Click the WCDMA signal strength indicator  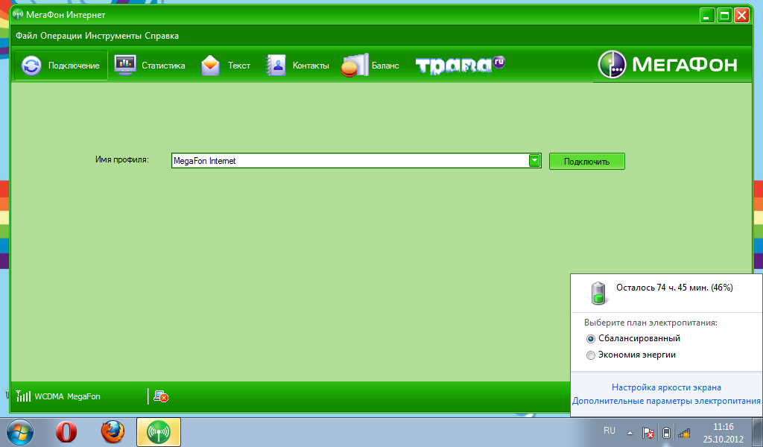click(x=24, y=396)
